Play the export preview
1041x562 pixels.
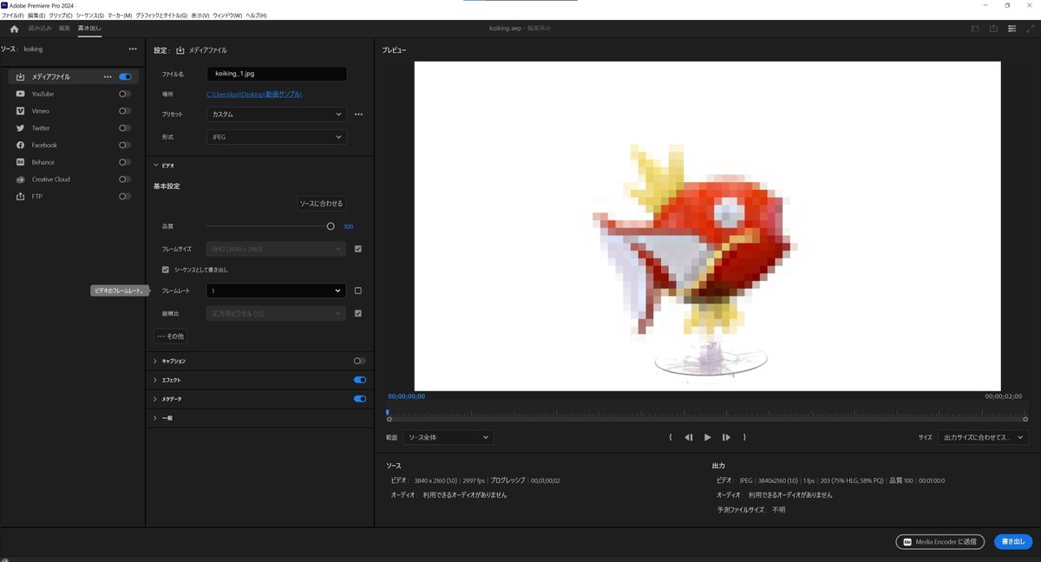708,437
